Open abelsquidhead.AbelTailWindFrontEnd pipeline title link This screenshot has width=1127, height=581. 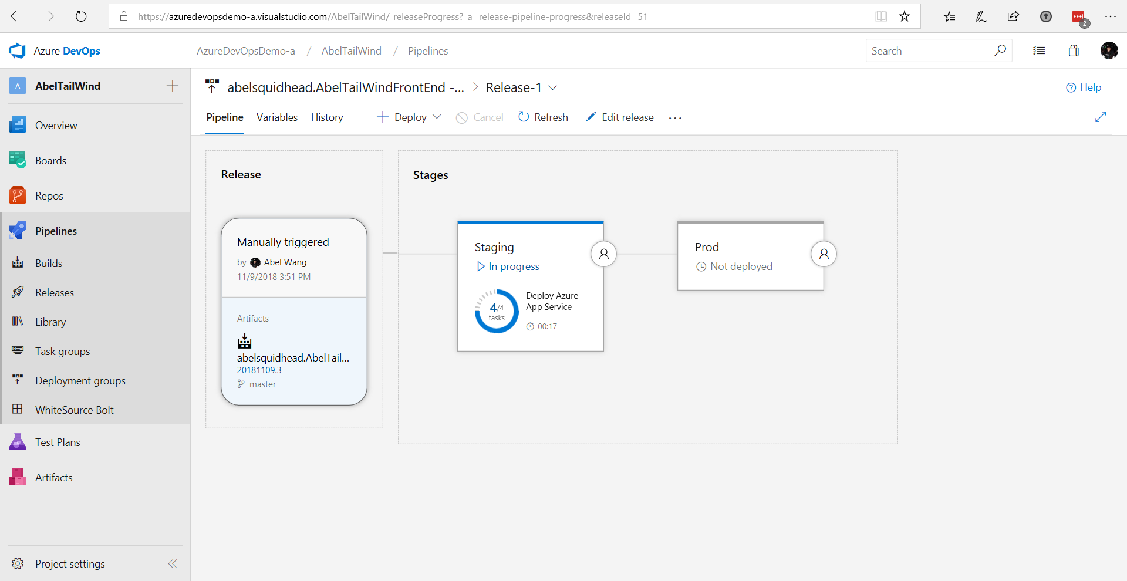tap(346, 87)
